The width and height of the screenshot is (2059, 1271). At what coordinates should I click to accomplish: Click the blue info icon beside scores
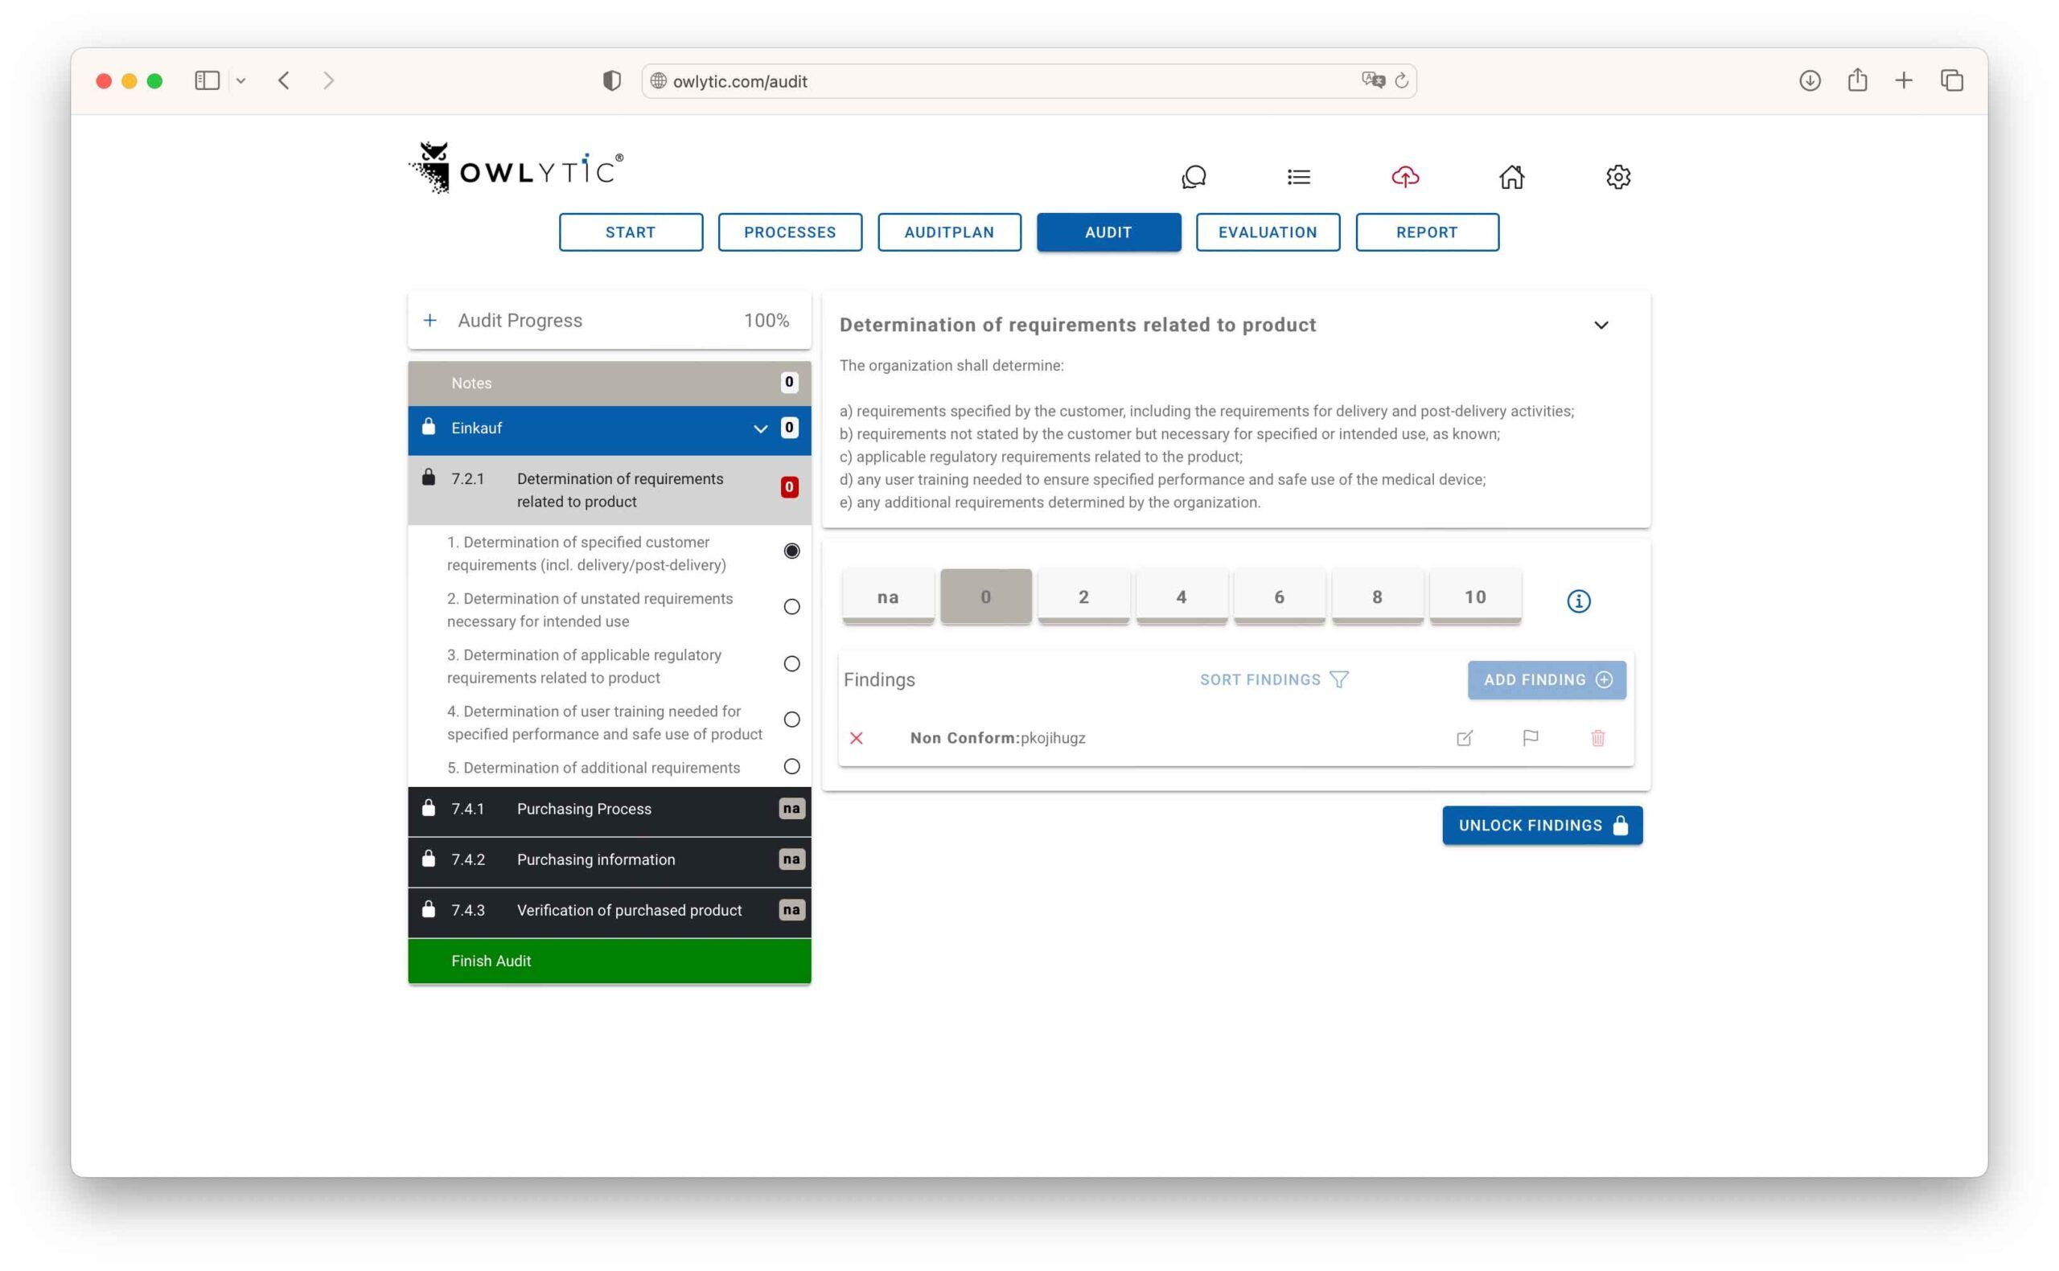1578,601
